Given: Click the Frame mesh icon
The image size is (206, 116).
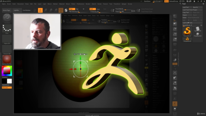Looking at the screenshot, I should 175,73.
